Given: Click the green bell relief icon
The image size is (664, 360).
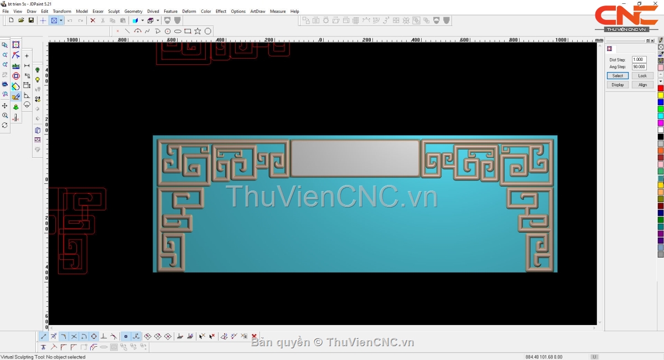Looking at the screenshot, I should coord(16,107).
